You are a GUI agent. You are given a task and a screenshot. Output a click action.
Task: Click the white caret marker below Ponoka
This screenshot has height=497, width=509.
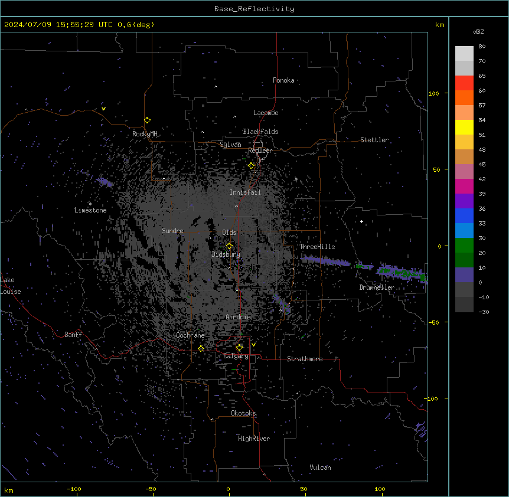point(216,87)
